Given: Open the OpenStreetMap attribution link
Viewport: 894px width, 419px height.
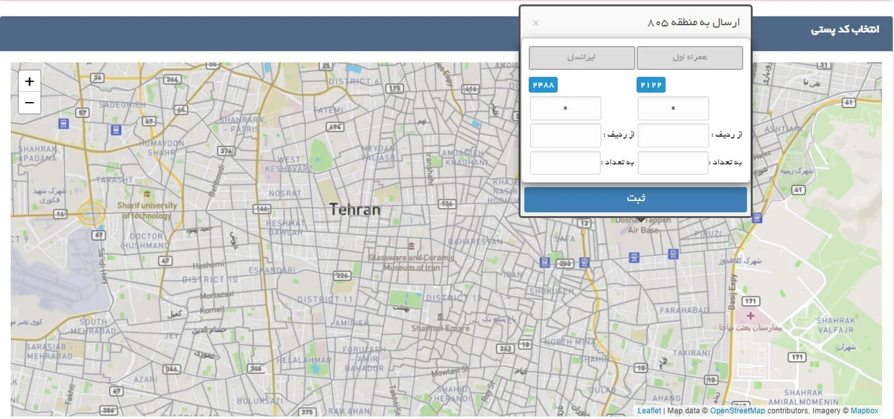Looking at the screenshot, I should (737, 411).
